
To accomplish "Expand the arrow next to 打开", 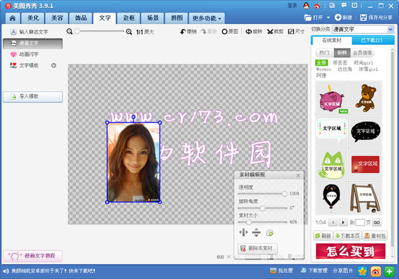I will [x=328, y=17].
